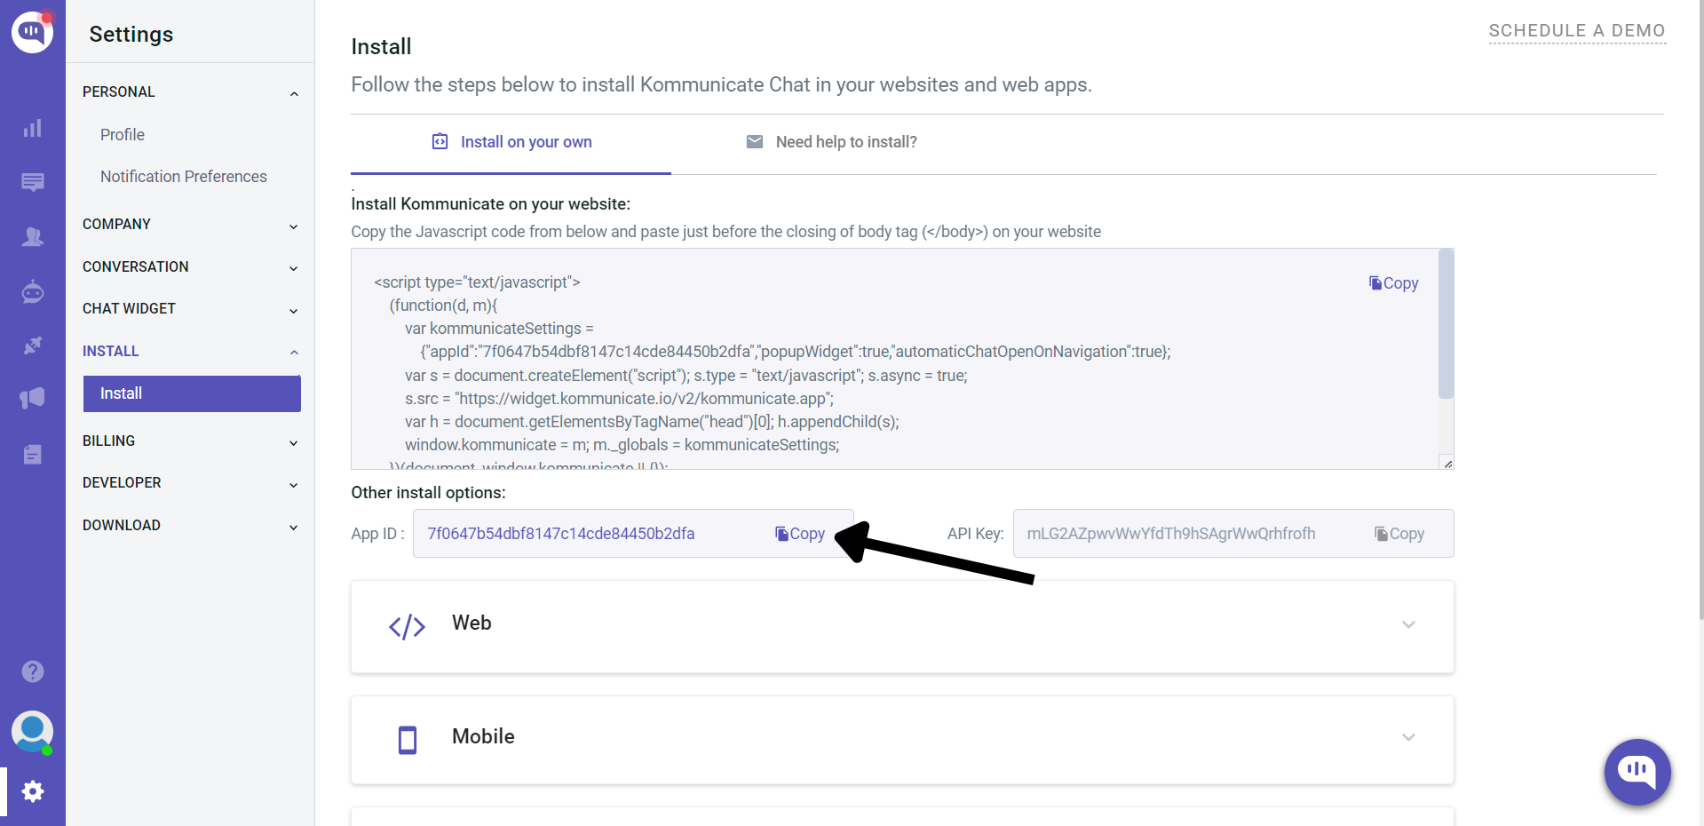
Task: Open the user avatar profile icon
Action: click(x=32, y=732)
